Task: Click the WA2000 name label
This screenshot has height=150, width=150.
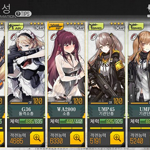Action: click(x=66, y=109)
